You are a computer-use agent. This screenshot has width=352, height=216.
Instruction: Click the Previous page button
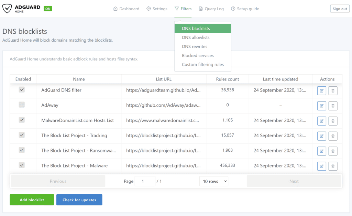coord(58,181)
